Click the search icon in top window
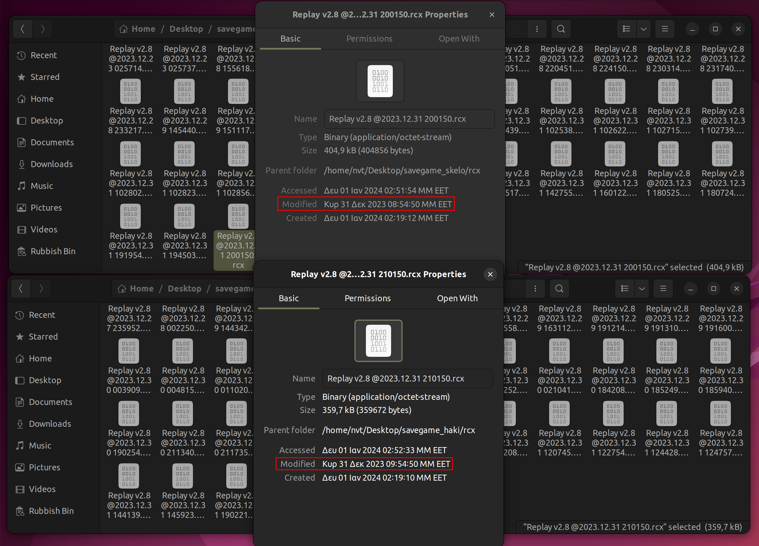 point(561,29)
